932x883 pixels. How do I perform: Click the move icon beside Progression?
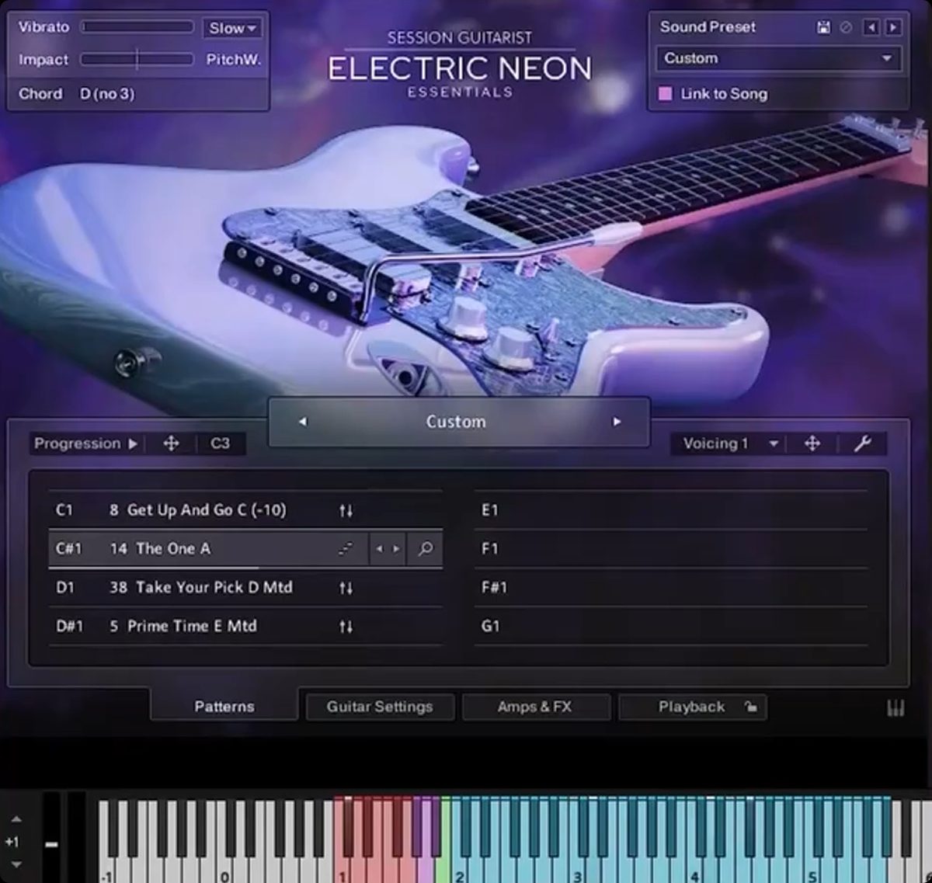point(172,443)
